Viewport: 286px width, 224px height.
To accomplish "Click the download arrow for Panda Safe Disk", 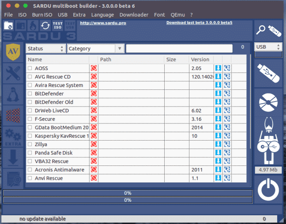I will click(218, 153).
